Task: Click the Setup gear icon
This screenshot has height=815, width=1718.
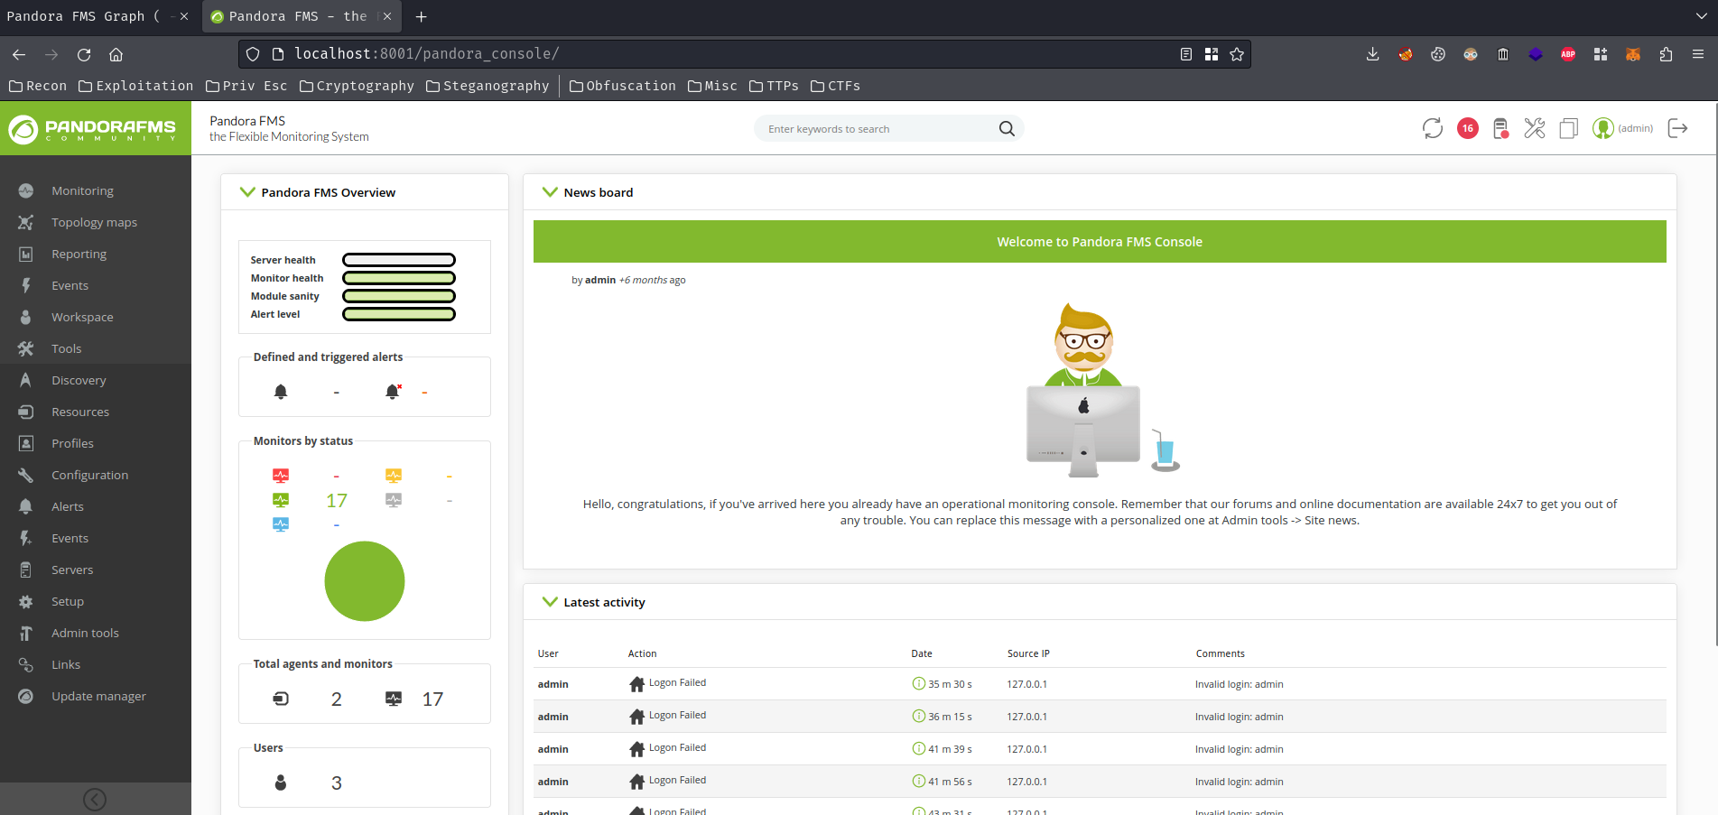Action: click(26, 601)
